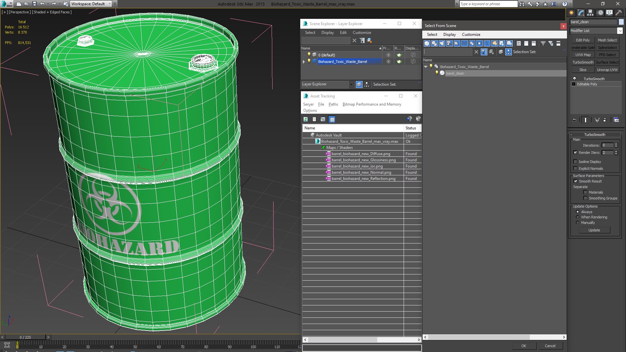Open the Select menu in Scene Explorer
The height and width of the screenshot is (352, 626).
click(310, 32)
